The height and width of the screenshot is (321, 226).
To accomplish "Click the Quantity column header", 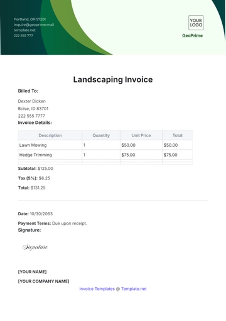I will pos(101,135).
